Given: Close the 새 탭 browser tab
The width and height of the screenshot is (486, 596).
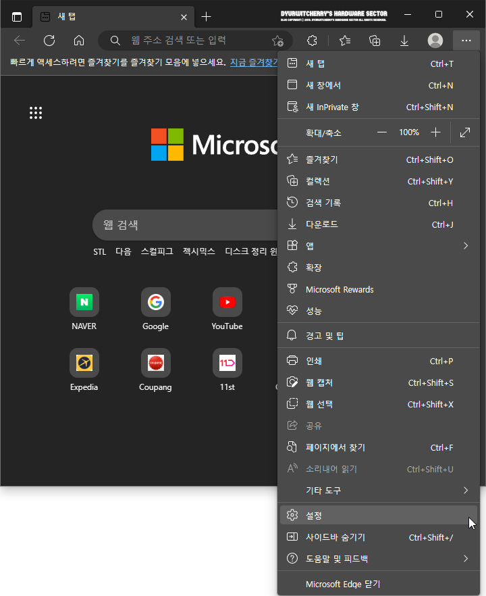Looking at the screenshot, I should tap(184, 17).
